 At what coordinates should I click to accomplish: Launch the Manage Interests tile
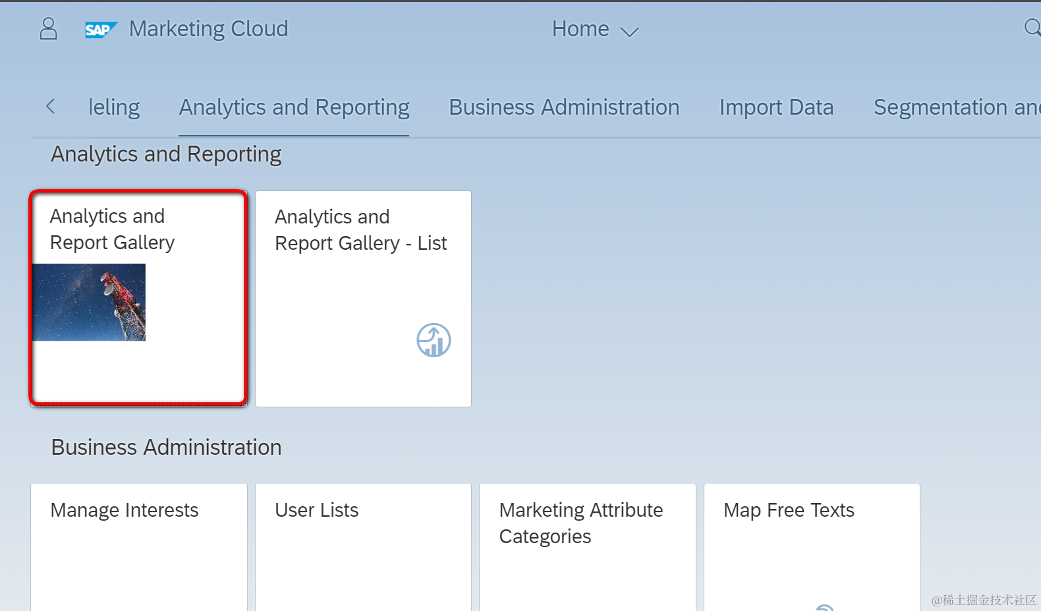point(138,547)
